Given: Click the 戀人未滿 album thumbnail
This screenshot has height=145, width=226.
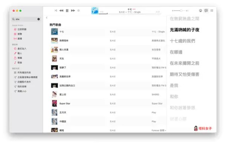Looking at the screenshot, I should coord(55,49).
